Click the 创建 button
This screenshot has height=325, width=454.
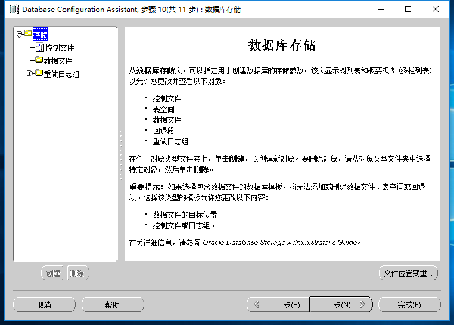pyautogui.click(x=52, y=273)
